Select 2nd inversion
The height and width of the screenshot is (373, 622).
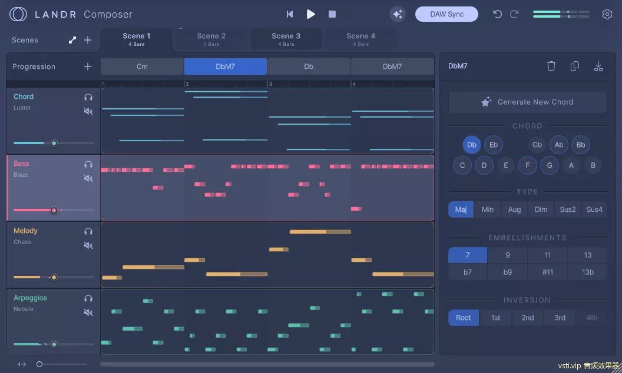(528, 318)
